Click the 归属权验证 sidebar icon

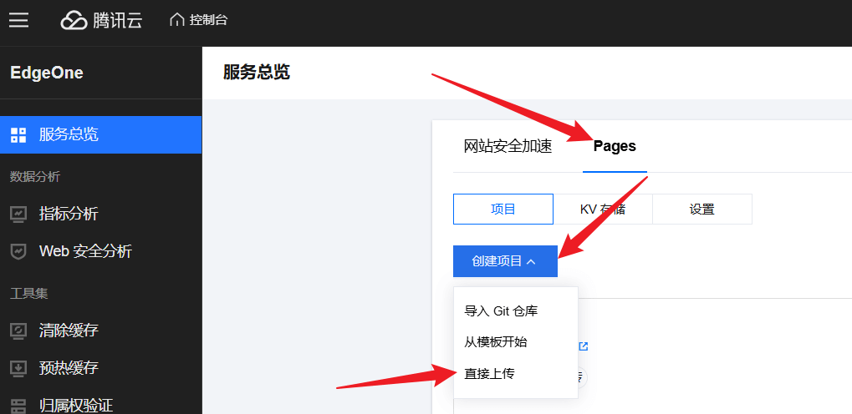click(18, 406)
